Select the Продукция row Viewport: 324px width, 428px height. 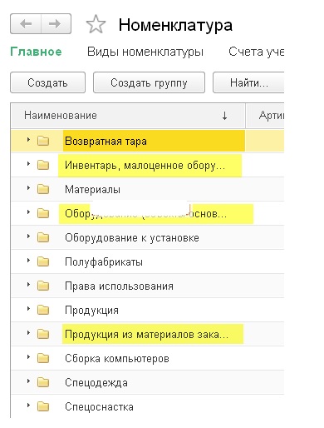tap(148, 310)
